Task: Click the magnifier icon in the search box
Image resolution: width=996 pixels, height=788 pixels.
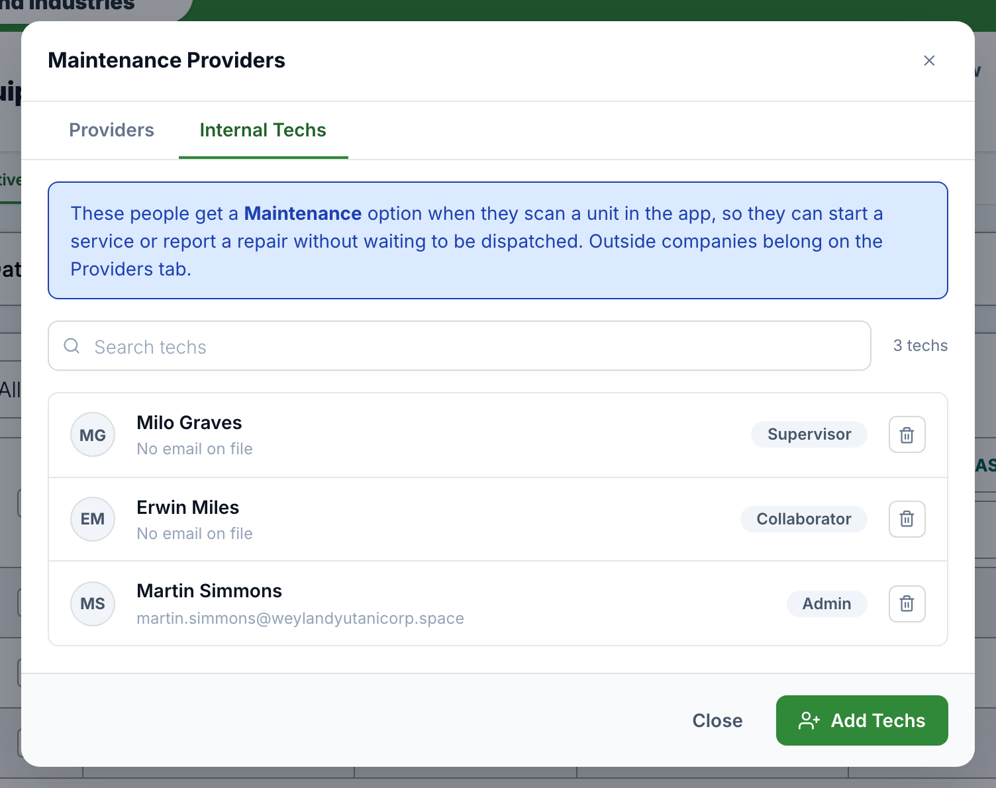Action: [72, 346]
